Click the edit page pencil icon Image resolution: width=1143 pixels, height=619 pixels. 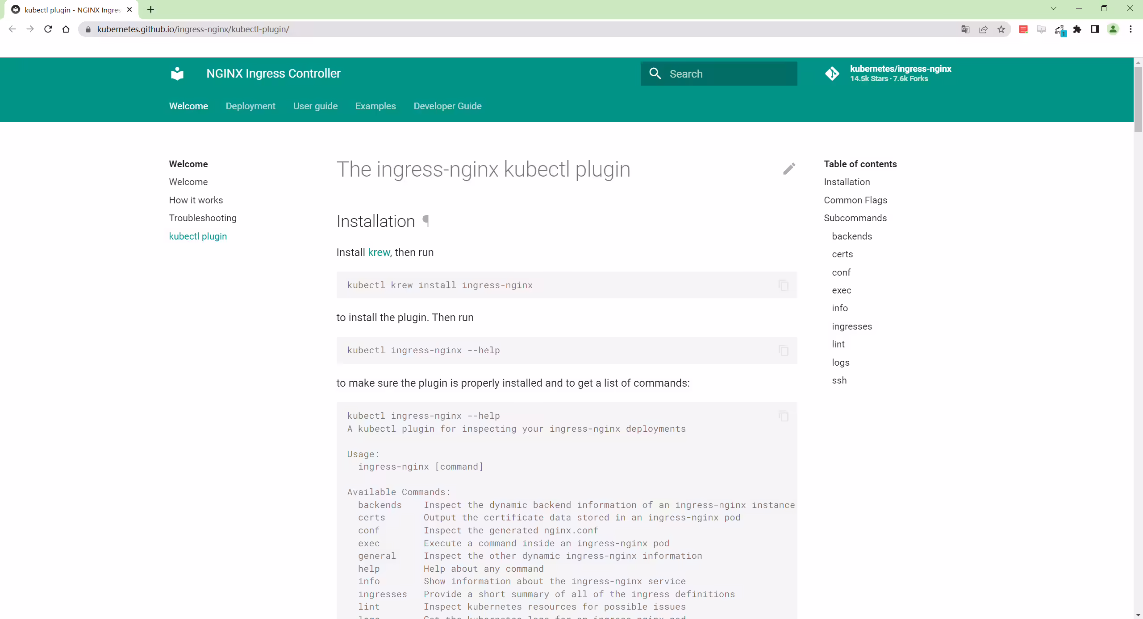point(789,169)
